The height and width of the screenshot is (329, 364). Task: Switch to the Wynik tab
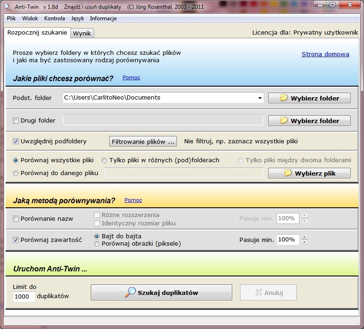click(82, 34)
